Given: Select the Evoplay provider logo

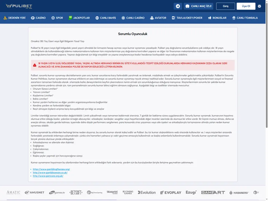Looking at the screenshot, I should click(170, 193).
